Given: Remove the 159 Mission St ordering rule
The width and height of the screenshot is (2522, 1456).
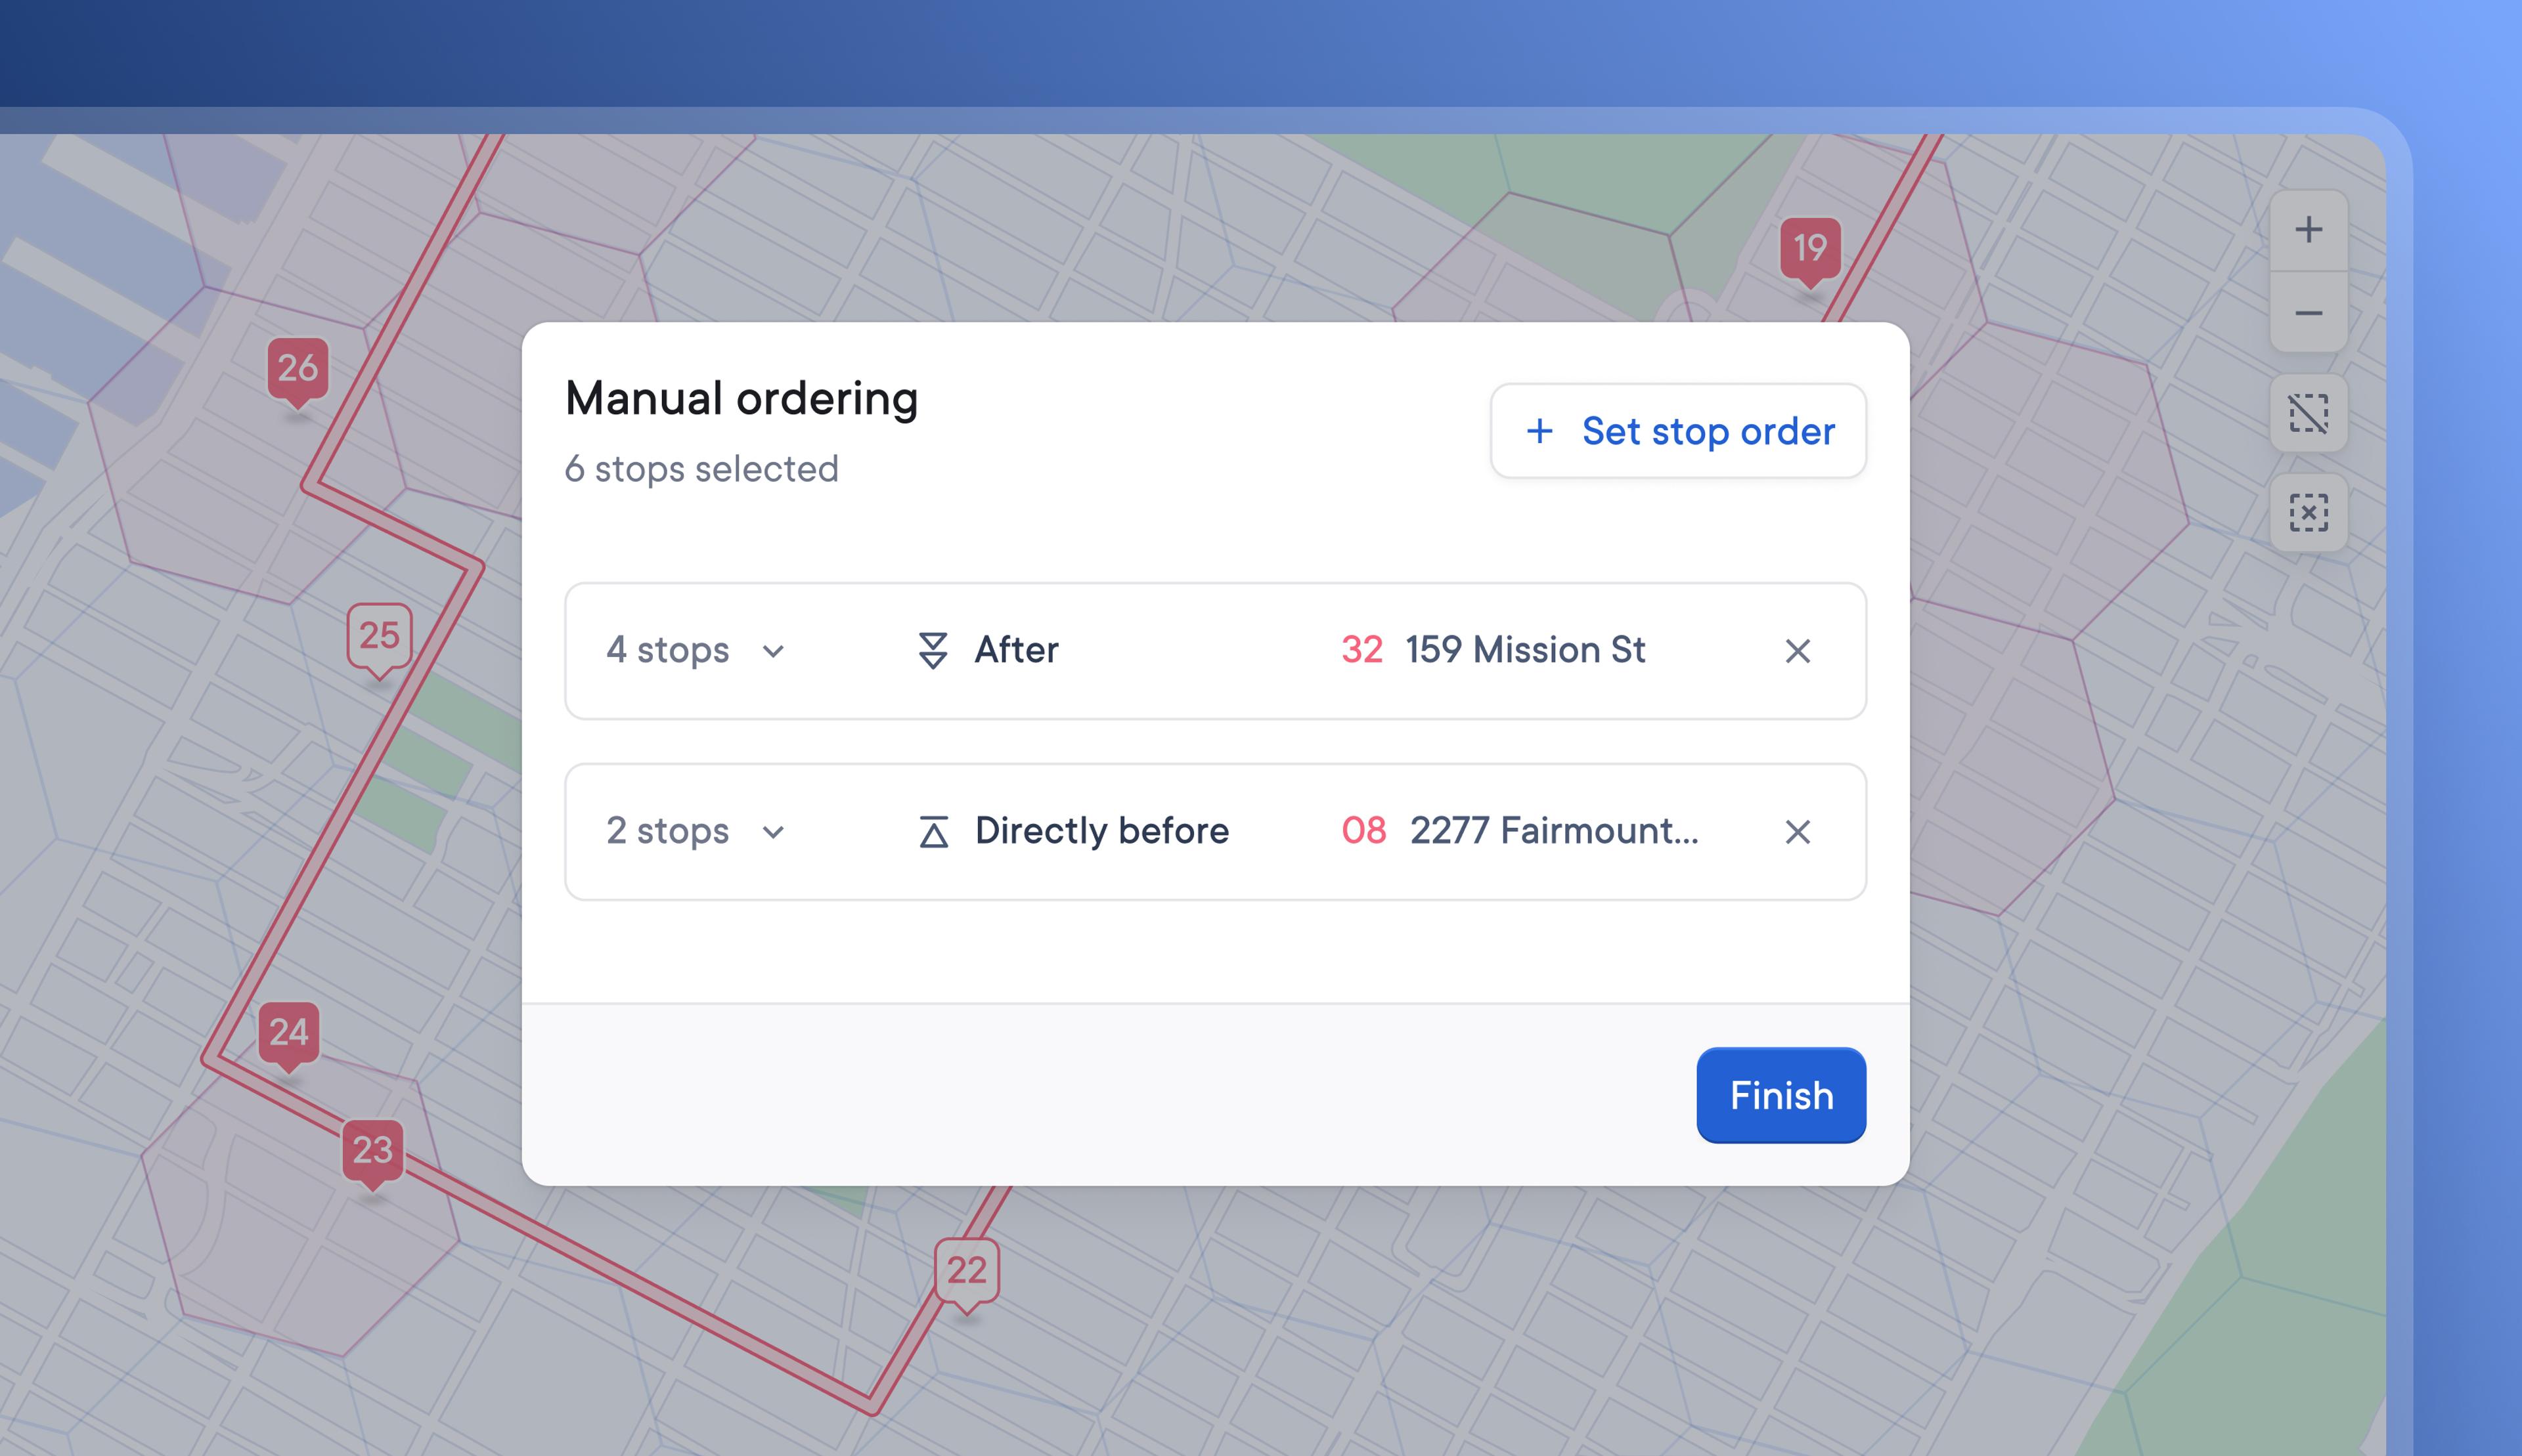Looking at the screenshot, I should 1797,651.
